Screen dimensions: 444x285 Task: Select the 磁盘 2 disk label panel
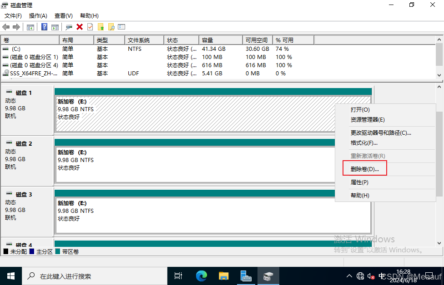(x=27, y=161)
